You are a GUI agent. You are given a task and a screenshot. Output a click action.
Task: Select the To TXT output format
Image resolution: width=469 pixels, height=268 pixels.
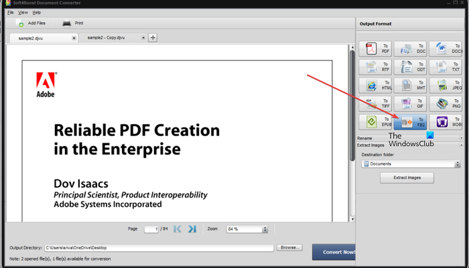coord(446,67)
